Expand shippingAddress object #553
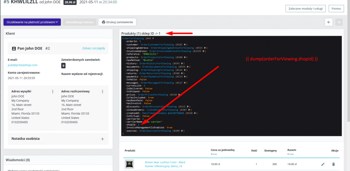Screen dimensions: 350x171 click(205, 48)
